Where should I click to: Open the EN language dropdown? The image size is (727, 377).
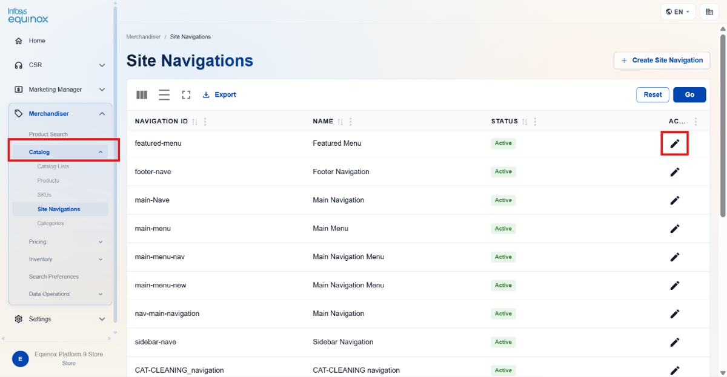click(x=678, y=11)
